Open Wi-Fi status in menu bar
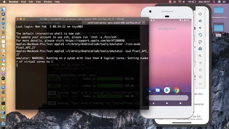 (x=180, y=2)
